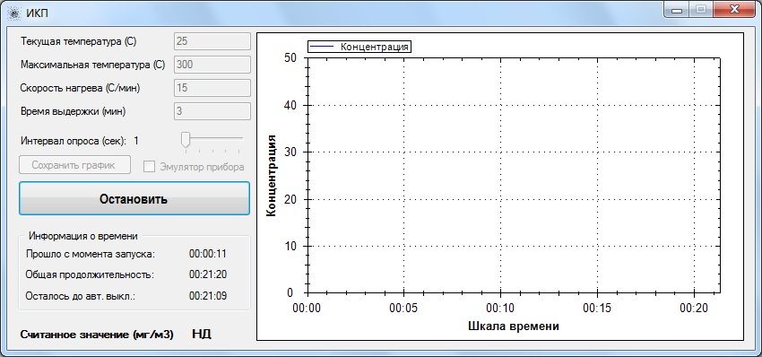Click the ИКП application icon in title bar

pos(13,13)
